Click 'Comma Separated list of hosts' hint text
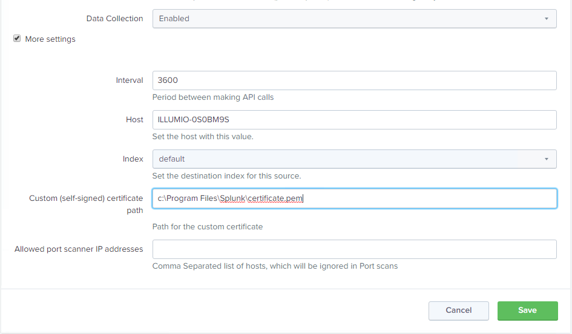The width and height of the screenshot is (572, 334). [275, 266]
